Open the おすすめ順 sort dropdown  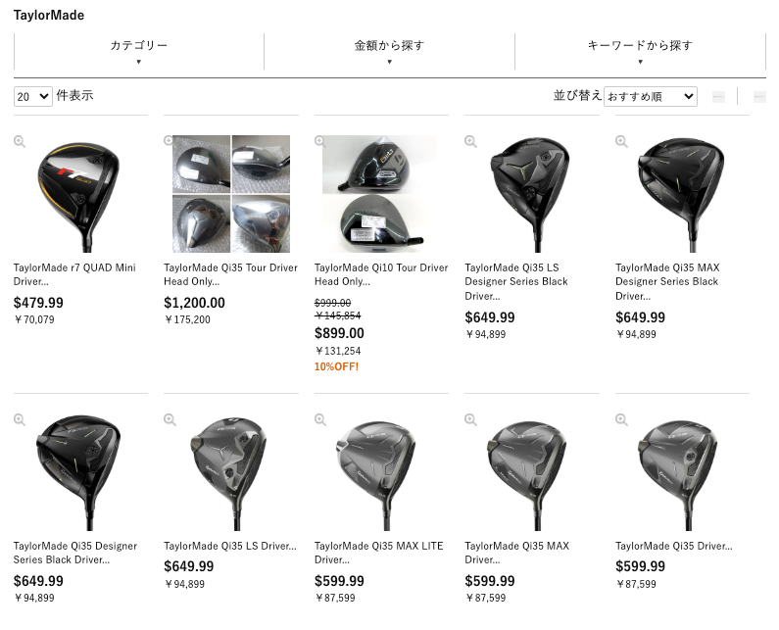point(651,96)
